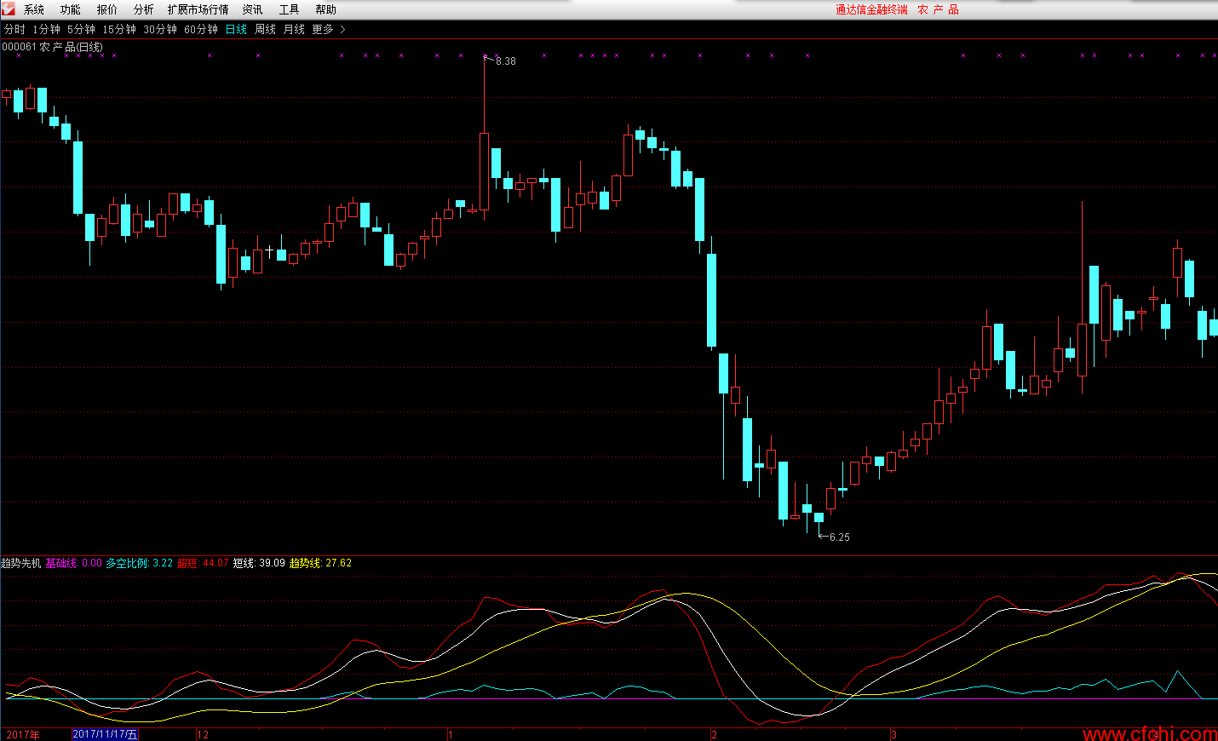This screenshot has width=1218, height=741.
Task: Open the 资讯 menu
Action: 253,9
